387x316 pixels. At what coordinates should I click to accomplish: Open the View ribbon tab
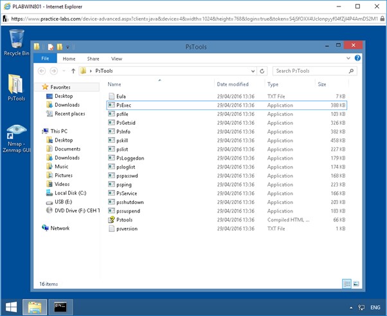pyautogui.click(x=116, y=59)
